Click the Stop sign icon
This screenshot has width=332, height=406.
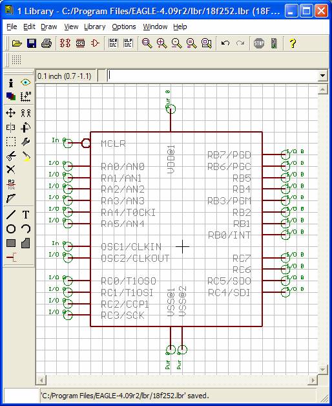coord(259,43)
